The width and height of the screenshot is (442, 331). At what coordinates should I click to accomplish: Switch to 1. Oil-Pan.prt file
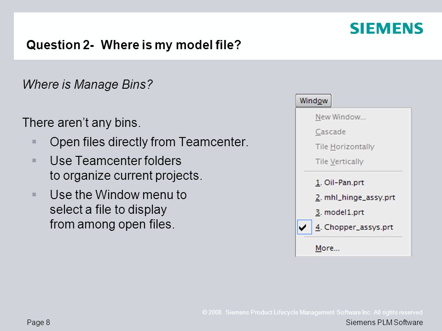click(340, 183)
